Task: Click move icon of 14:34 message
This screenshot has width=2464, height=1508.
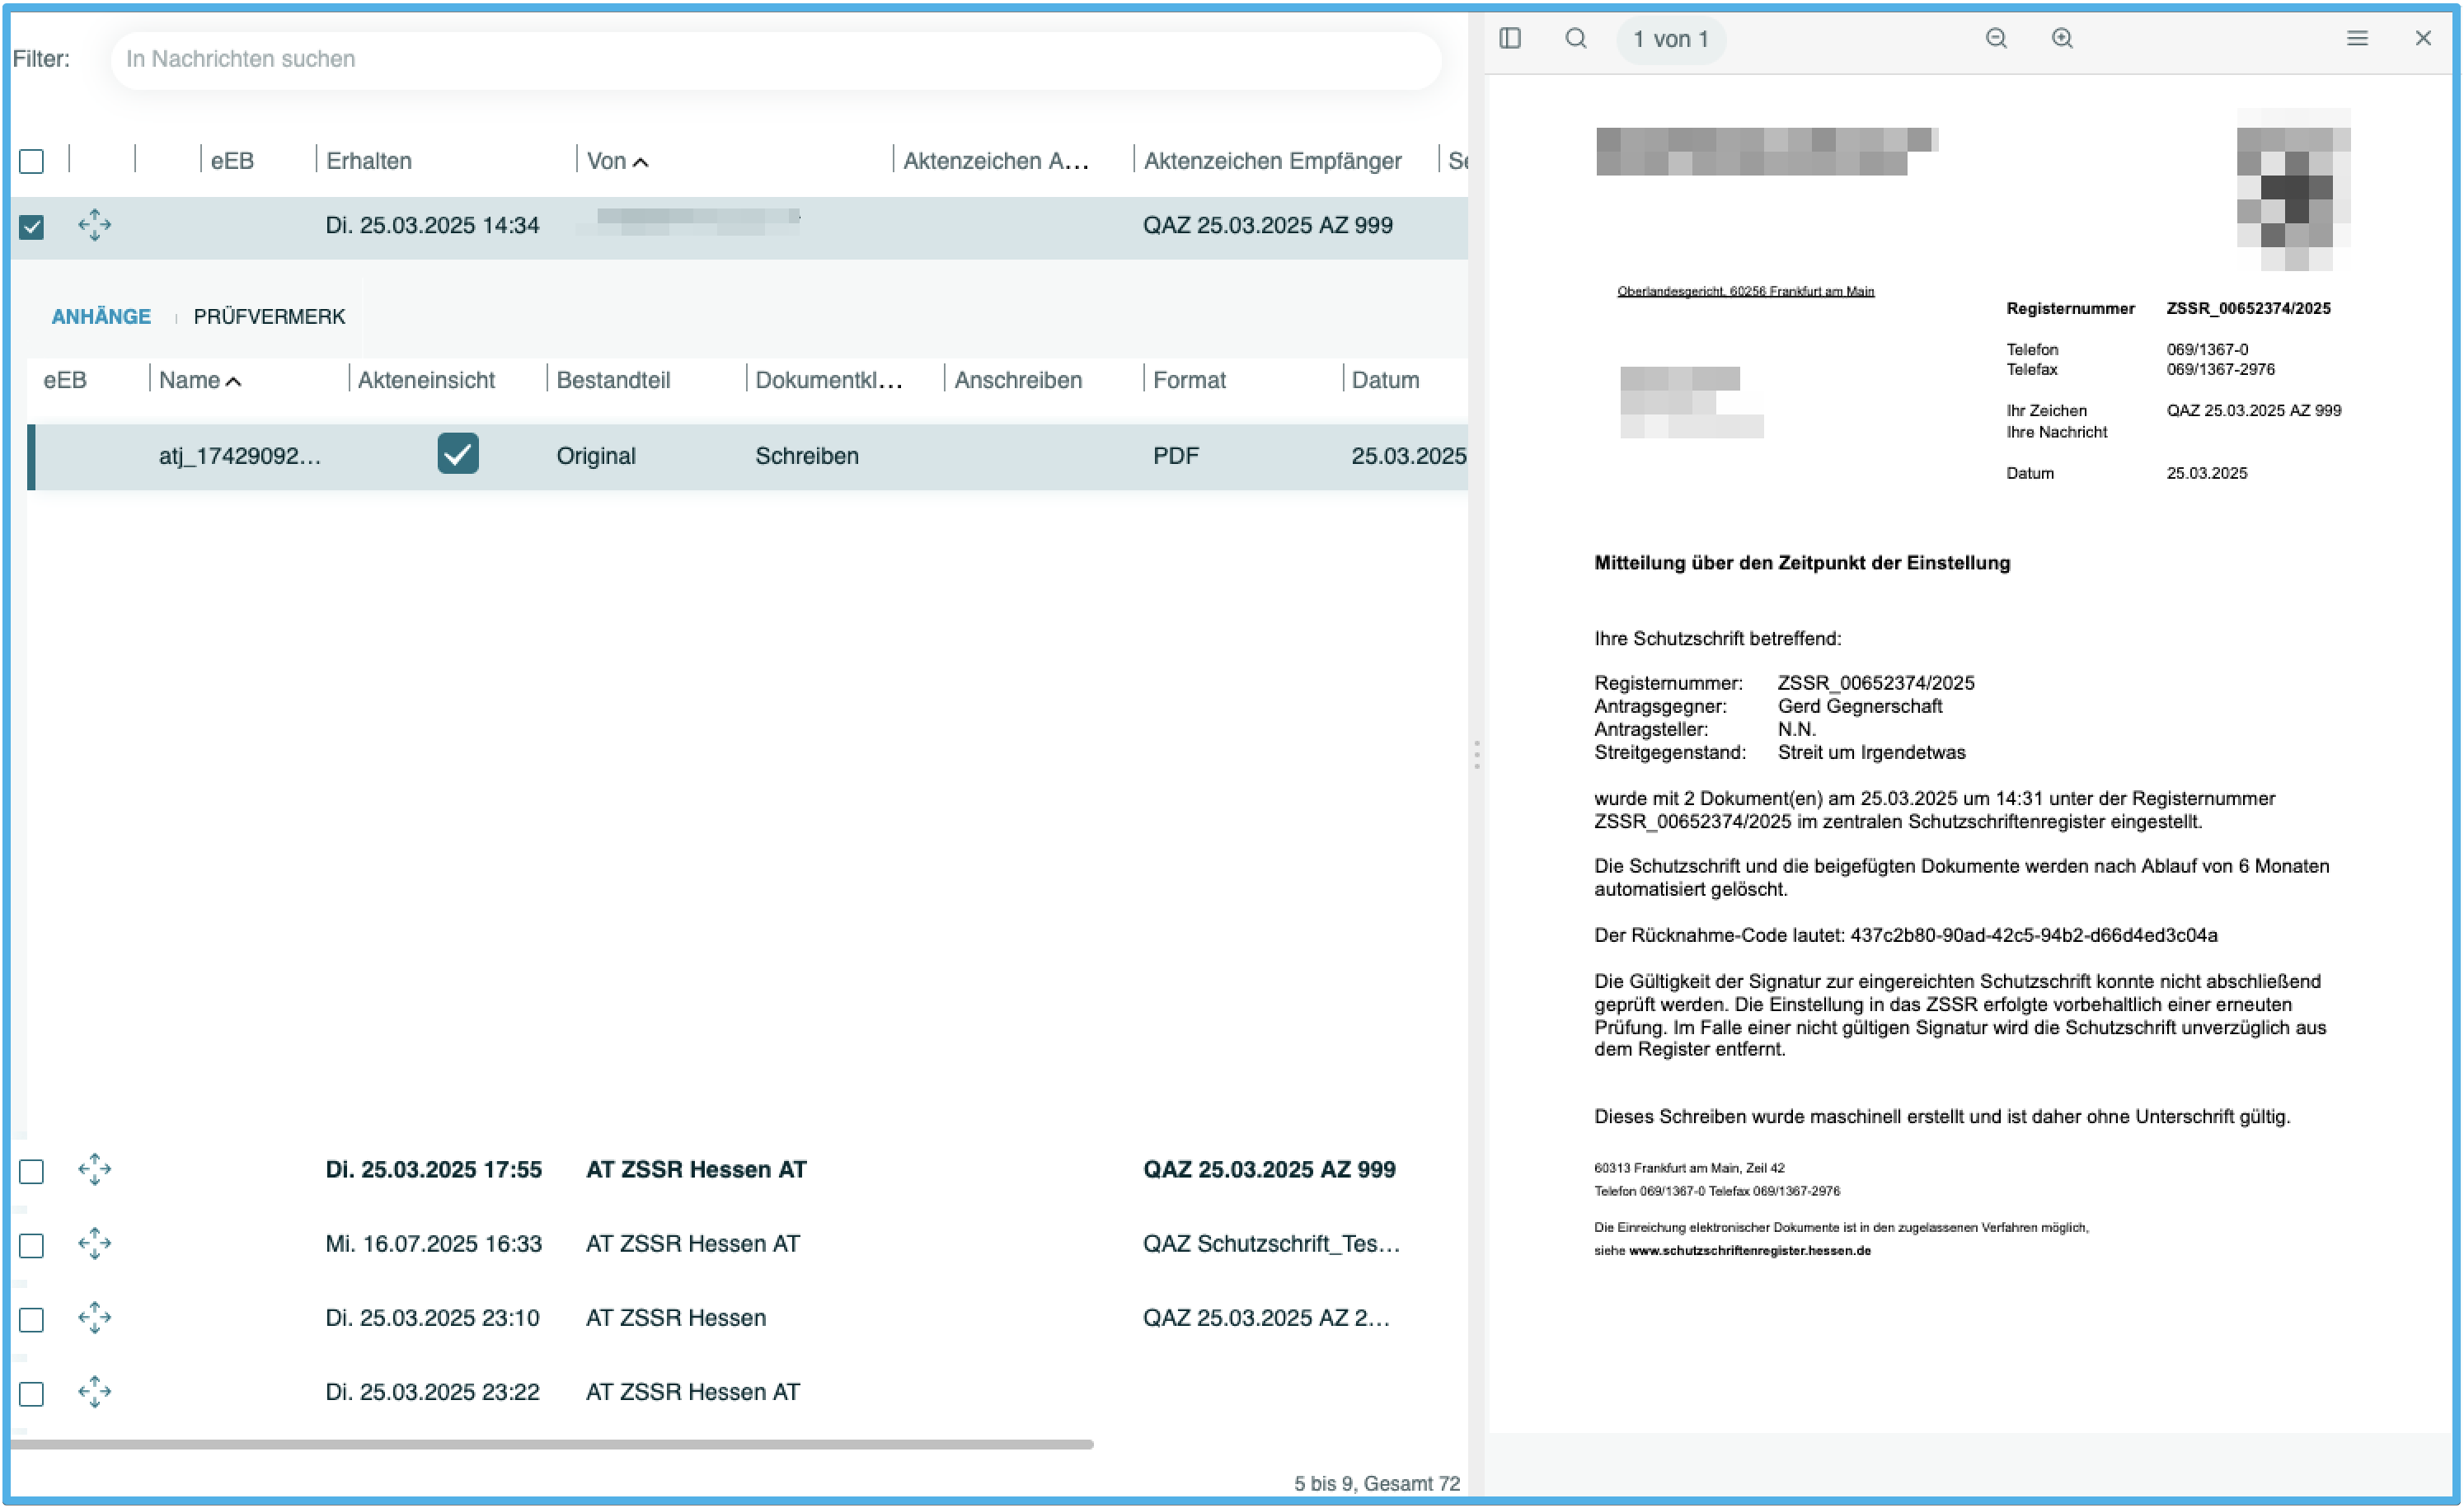Action: click(x=95, y=225)
